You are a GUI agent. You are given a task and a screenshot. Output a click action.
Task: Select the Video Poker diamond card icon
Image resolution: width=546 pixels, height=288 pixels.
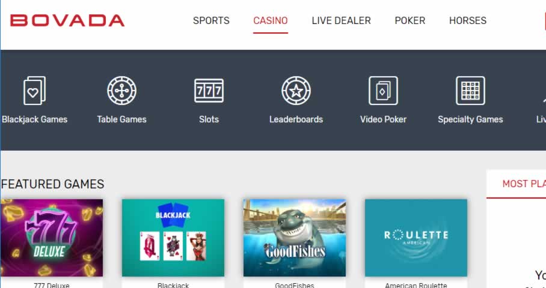pos(384,91)
